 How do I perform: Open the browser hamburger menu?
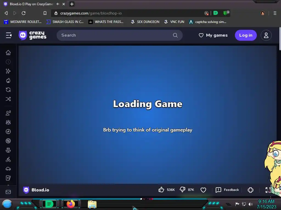tap(275, 13)
